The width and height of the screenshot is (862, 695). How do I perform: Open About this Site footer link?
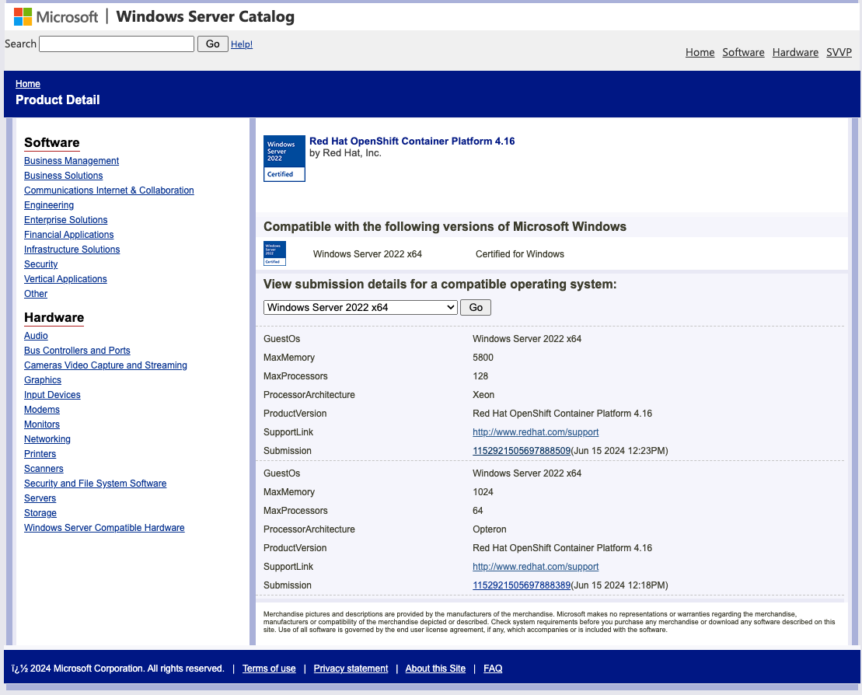click(x=435, y=669)
